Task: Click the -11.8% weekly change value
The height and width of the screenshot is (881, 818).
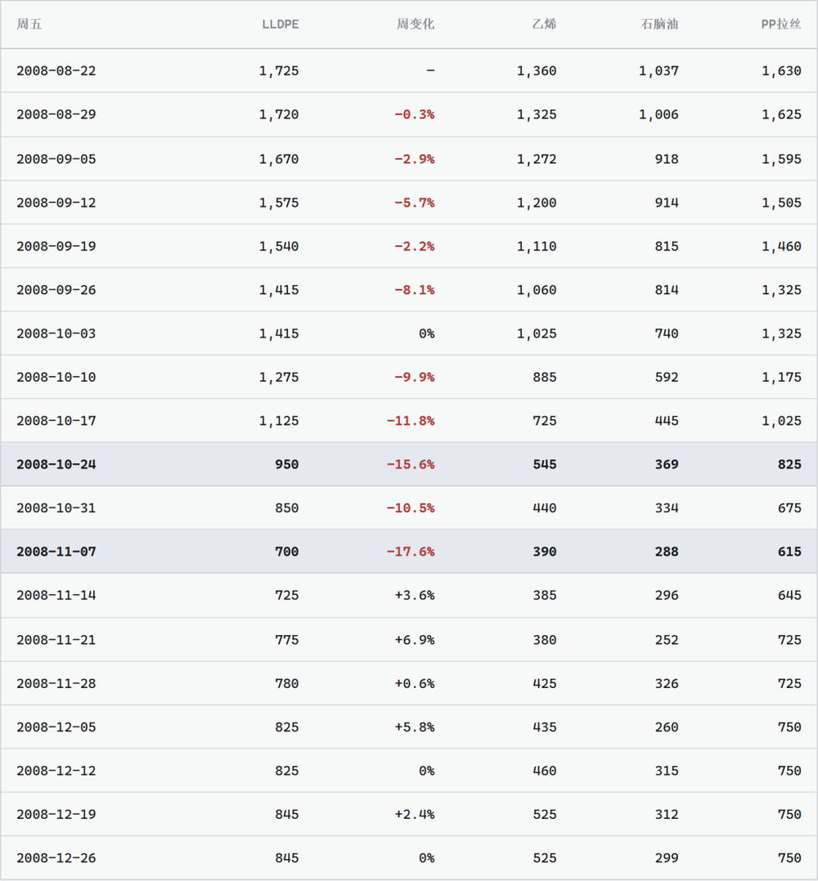Action: [x=411, y=421]
